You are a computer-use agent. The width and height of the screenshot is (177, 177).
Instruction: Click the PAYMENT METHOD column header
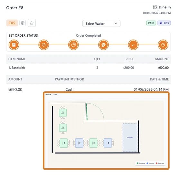(x=70, y=79)
